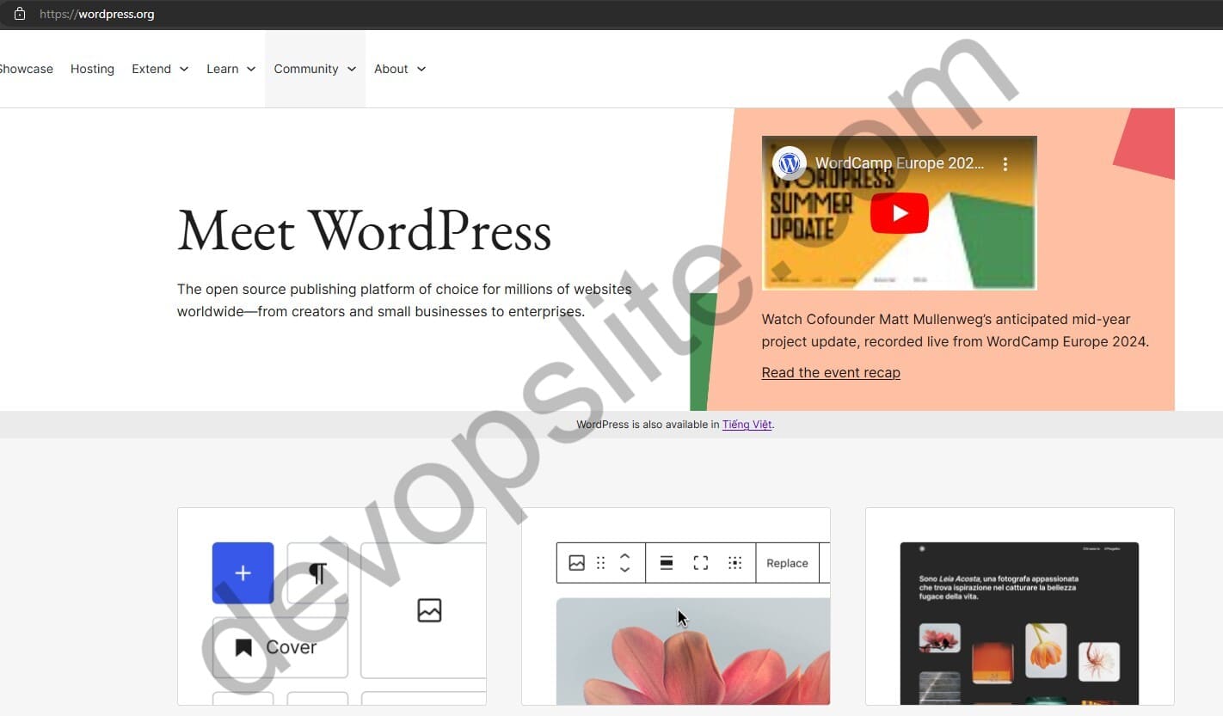Expand the Community chevron dropdown
This screenshot has height=716, width=1223.
pyautogui.click(x=352, y=69)
